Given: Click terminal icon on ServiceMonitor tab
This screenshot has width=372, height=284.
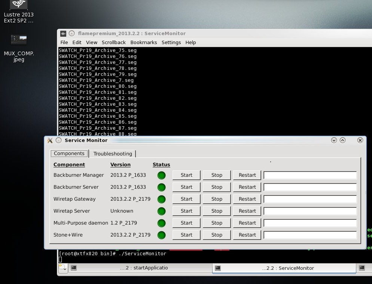Looking at the screenshot, I should click(217, 268).
